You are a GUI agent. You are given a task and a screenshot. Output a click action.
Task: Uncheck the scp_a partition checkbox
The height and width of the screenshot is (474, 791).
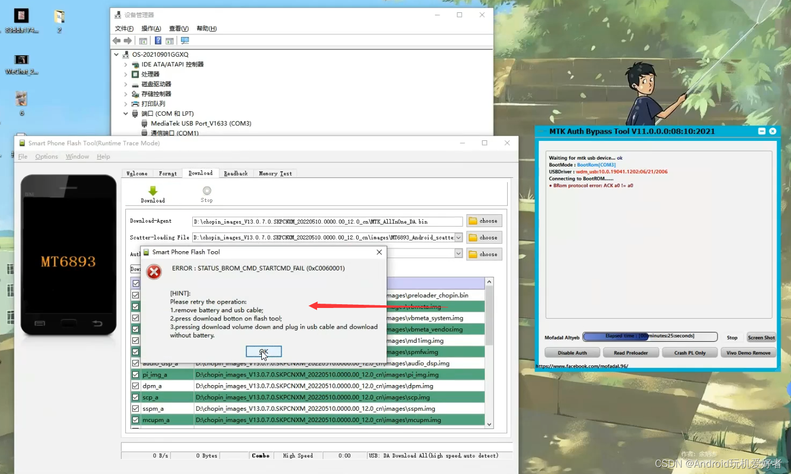tap(135, 397)
